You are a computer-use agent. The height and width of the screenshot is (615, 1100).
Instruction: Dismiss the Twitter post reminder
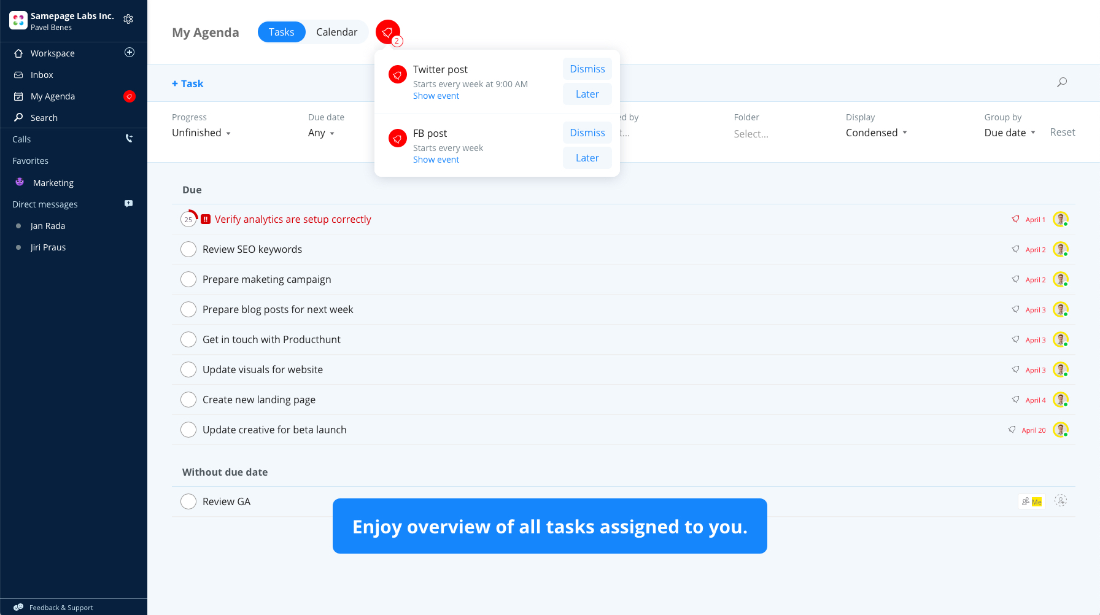pos(587,69)
